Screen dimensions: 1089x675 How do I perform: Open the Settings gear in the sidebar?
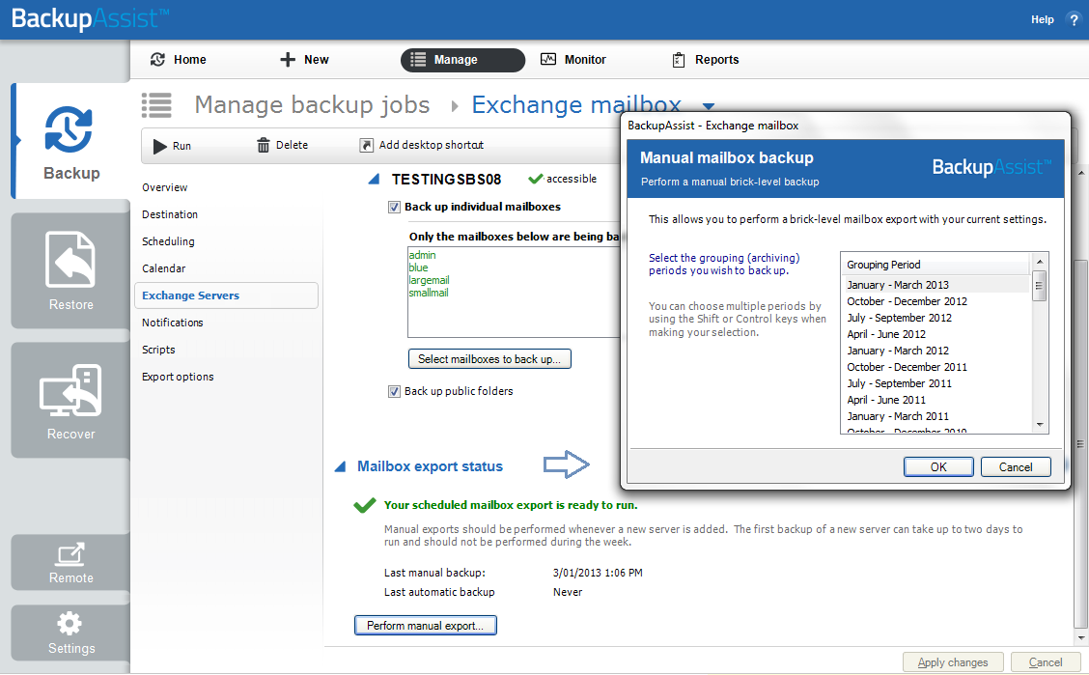point(70,623)
